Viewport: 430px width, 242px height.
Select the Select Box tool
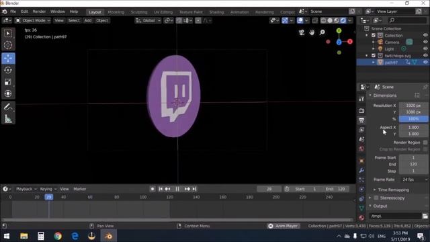8,34
